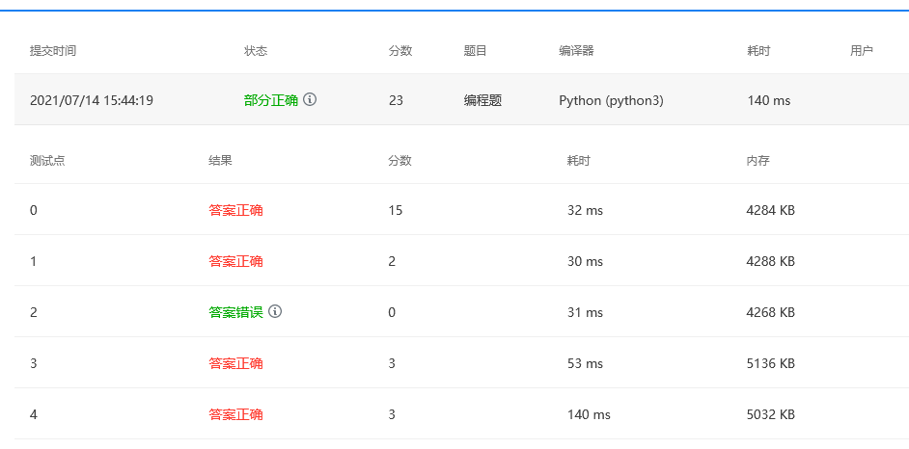Select compiler Python (python3) cell
Viewport: 909px width, 449px height.
point(611,100)
